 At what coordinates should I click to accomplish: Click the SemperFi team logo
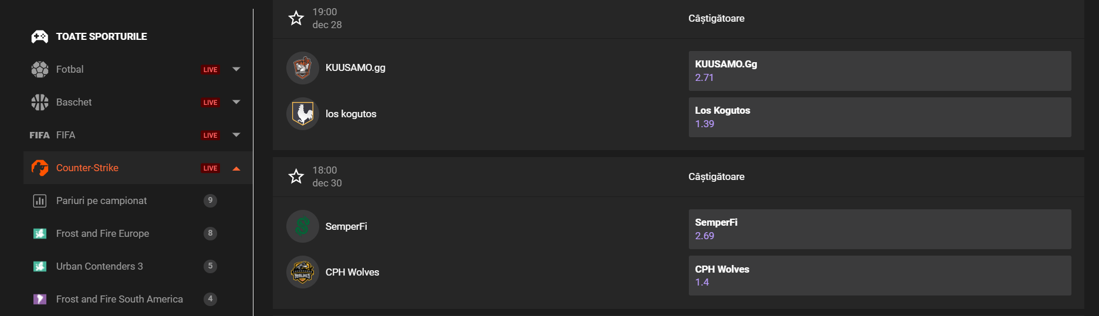(x=303, y=226)
